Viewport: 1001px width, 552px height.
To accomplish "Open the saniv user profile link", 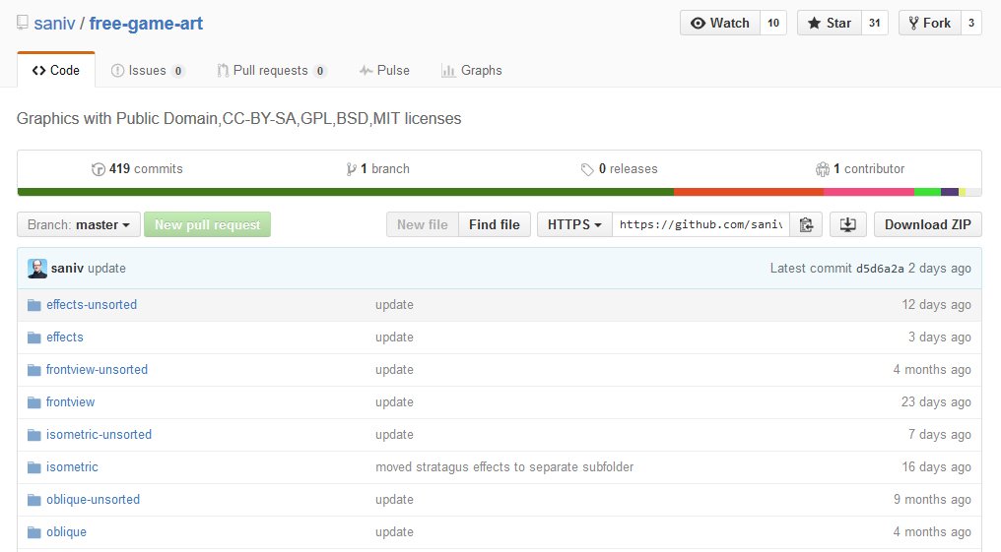I will 54,24.
